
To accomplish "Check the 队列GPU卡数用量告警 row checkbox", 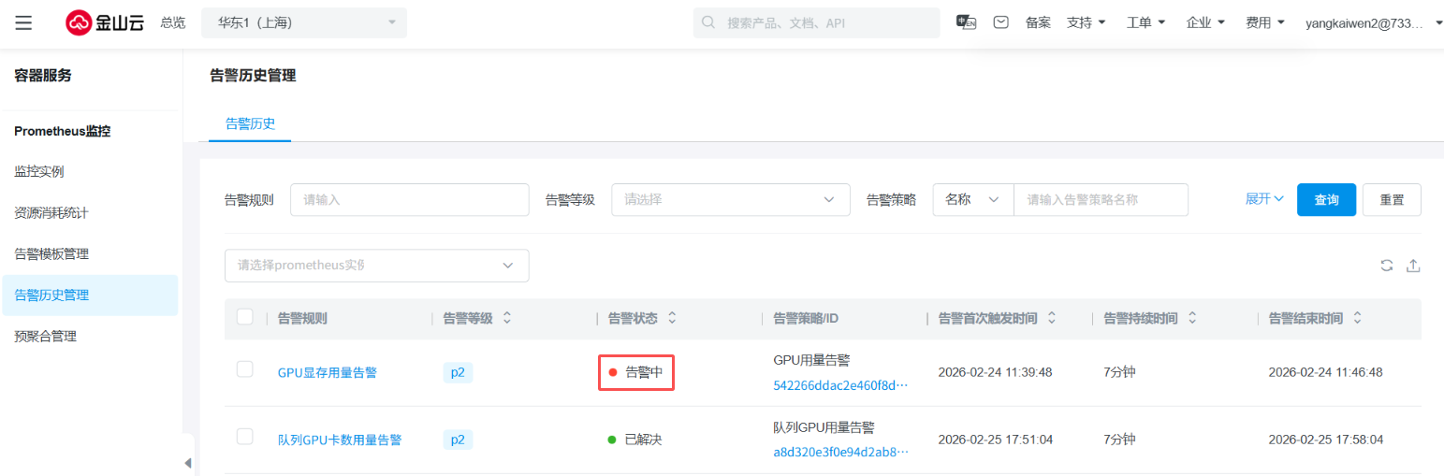I will click(245, 437).
